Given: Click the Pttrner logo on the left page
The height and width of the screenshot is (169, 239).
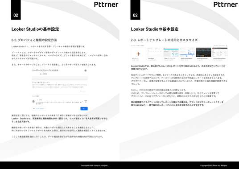Looking at the screenshot, I should pyautogui.click(x=106, y=4).
